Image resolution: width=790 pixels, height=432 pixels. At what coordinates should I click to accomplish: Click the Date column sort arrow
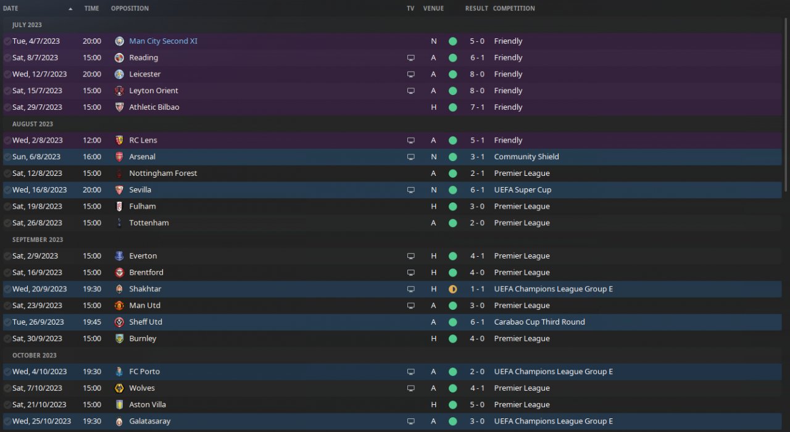coord(70,9)
